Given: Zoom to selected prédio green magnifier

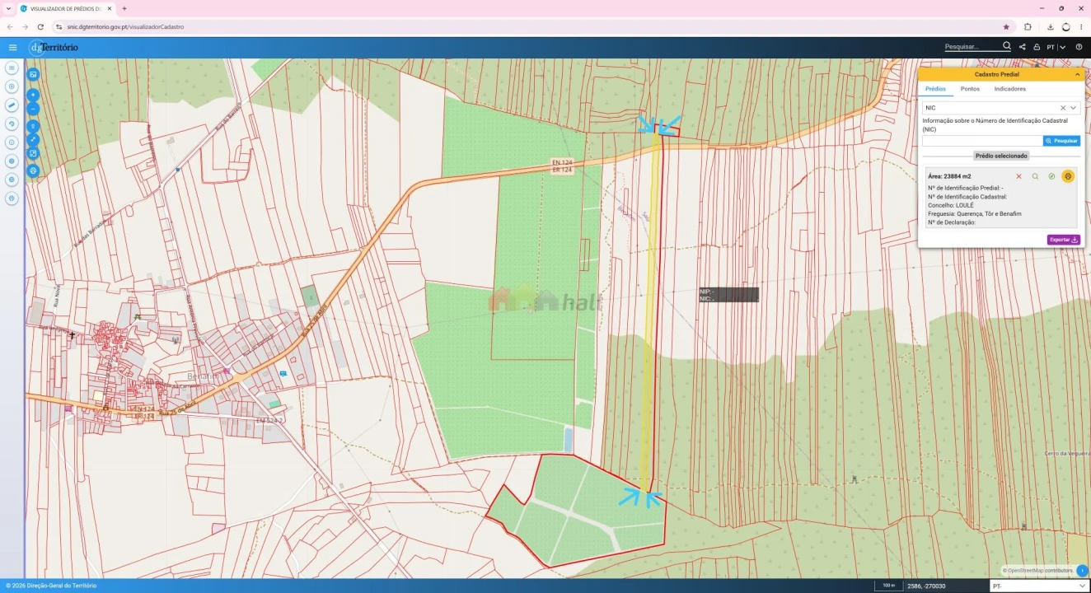Looking at the screenshot, I should tap(1035, 176).
